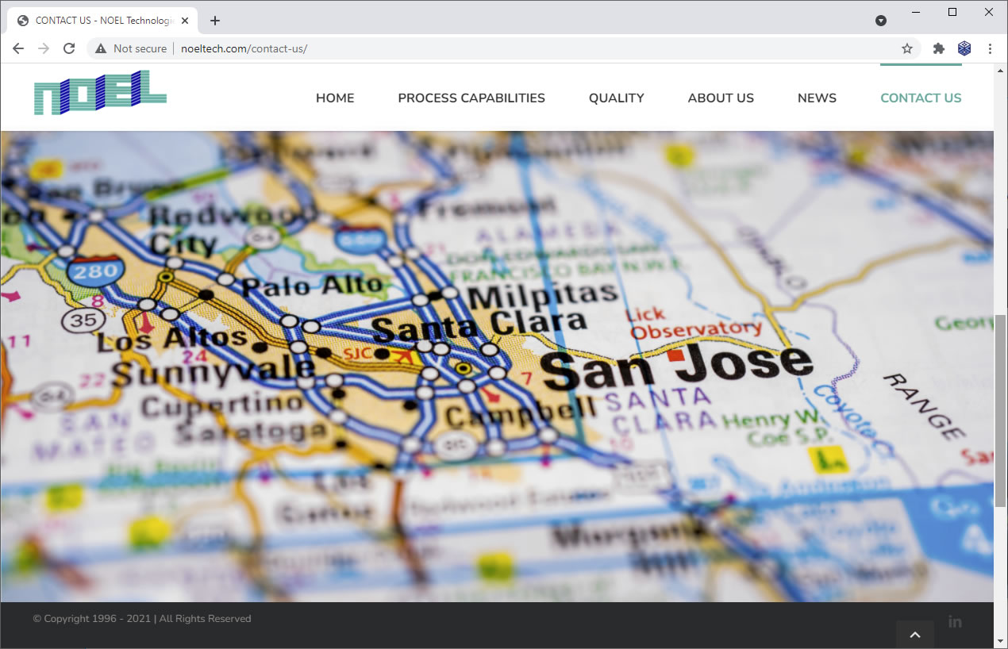Open the Extensions puzzle icon

tap(939, 48)
